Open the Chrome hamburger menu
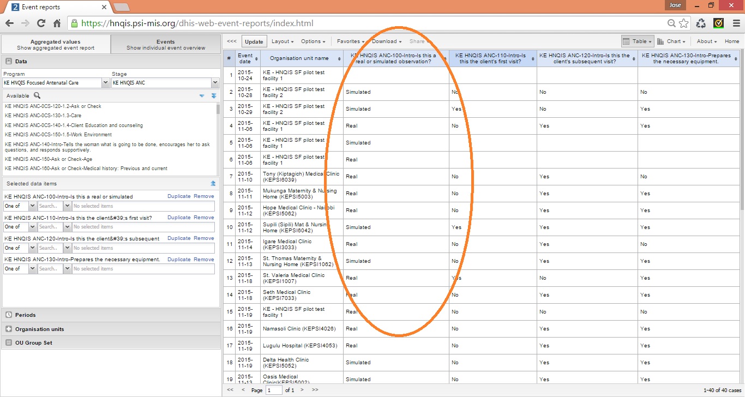 (x=735, y=23)
